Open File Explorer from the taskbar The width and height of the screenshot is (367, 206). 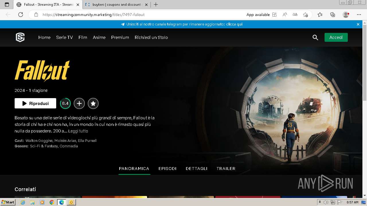coord(32,202)
